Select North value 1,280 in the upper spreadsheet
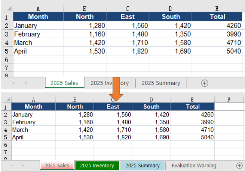245x172 pixels. [x=85, y=26]
